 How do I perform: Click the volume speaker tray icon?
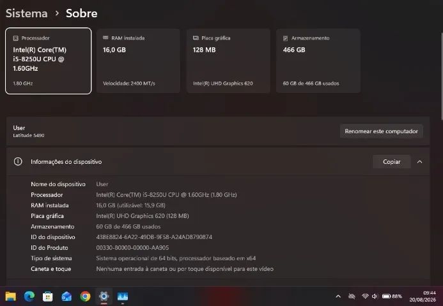[x=375, y=296]
